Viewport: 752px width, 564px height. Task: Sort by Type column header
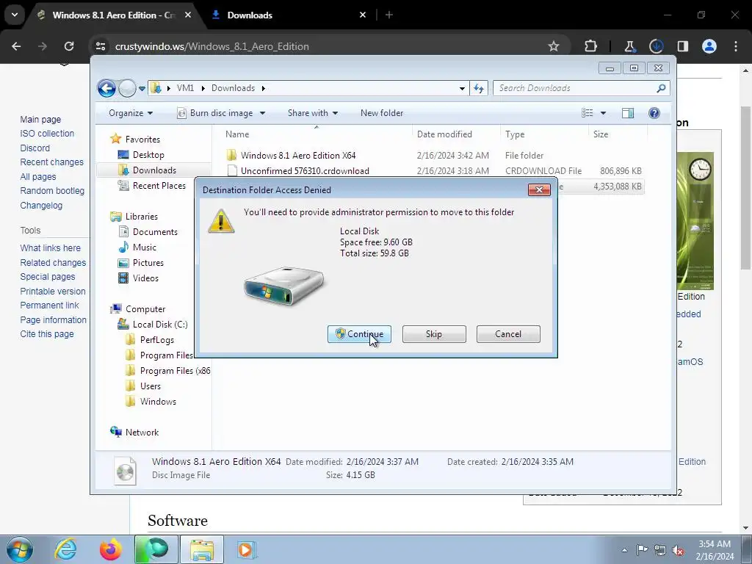pyautogui.click(x=544, y=134)
